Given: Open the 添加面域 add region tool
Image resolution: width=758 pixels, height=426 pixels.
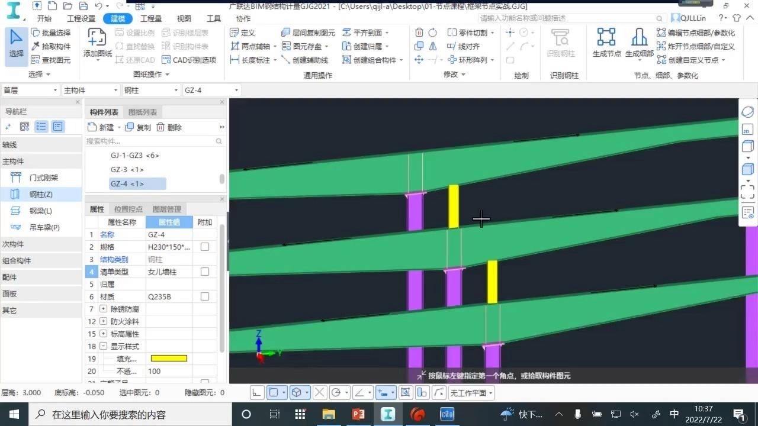Looking at the screenshot, I should 95,44.
